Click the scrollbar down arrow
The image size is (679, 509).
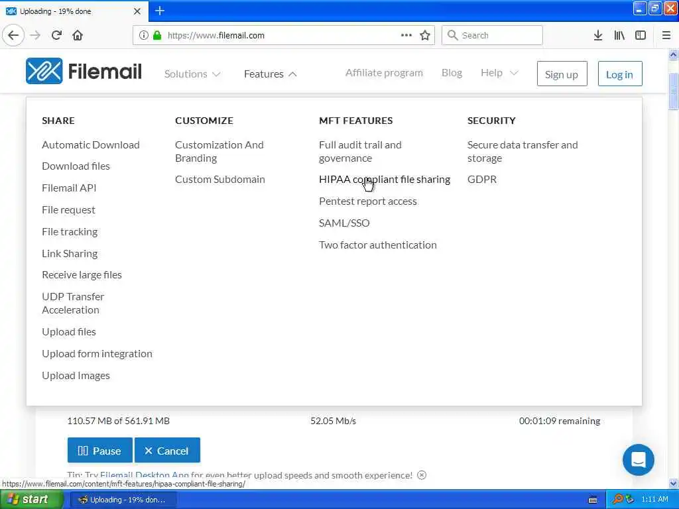point(673,483)
